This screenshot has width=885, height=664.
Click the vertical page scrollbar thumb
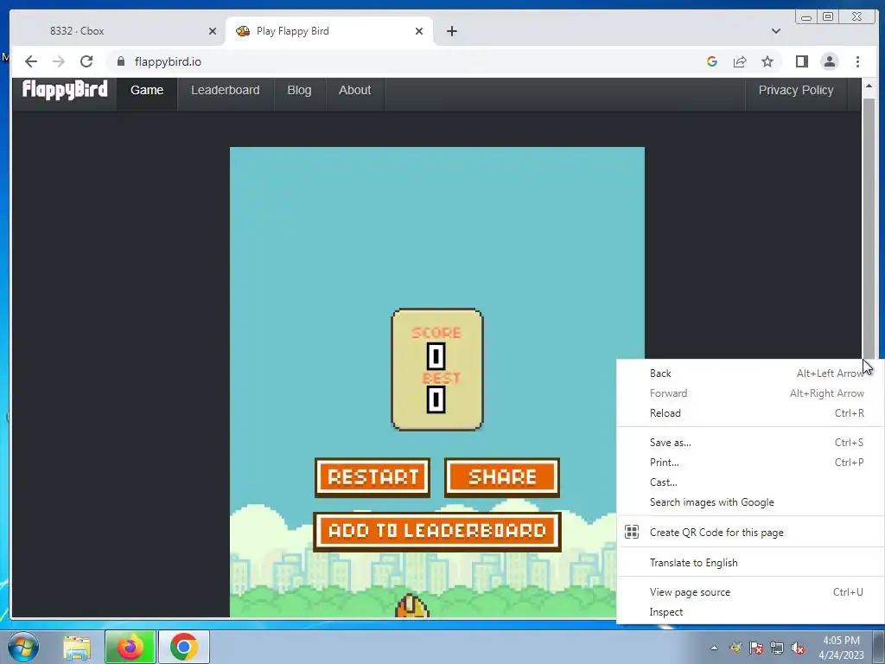tap(869, 228)
